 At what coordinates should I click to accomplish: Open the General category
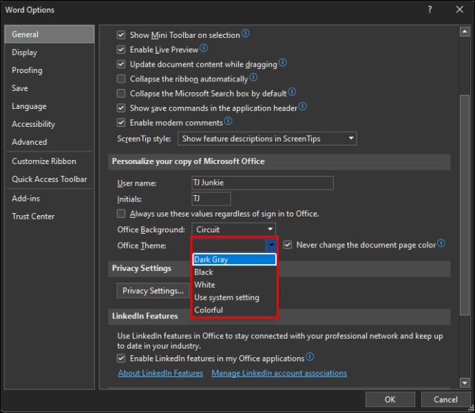pos(50,34)
